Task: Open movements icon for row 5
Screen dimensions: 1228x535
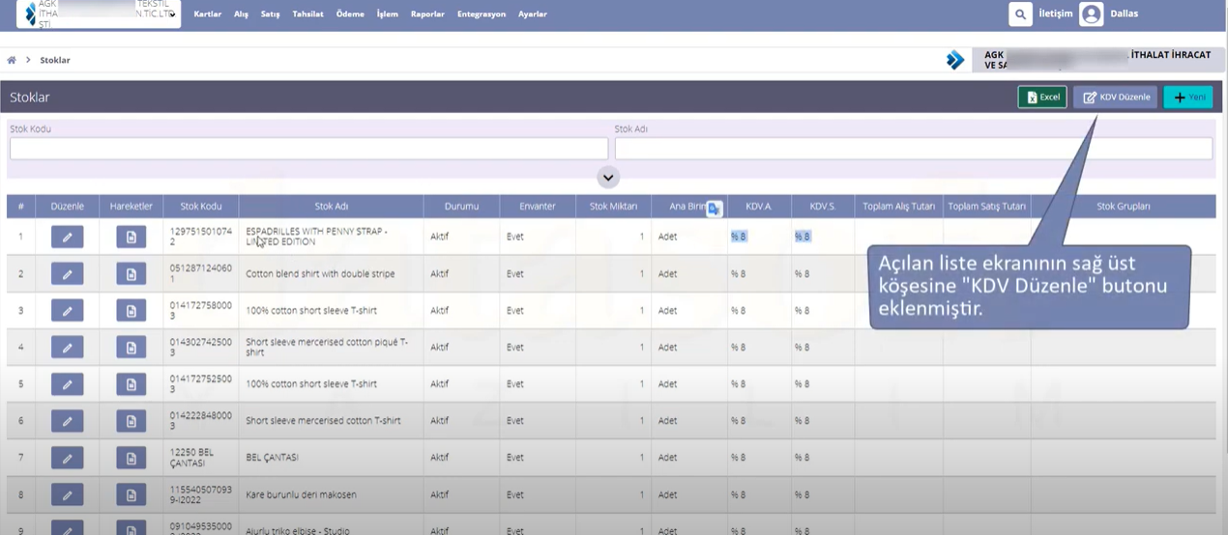Action: click(x=132, y=384)
